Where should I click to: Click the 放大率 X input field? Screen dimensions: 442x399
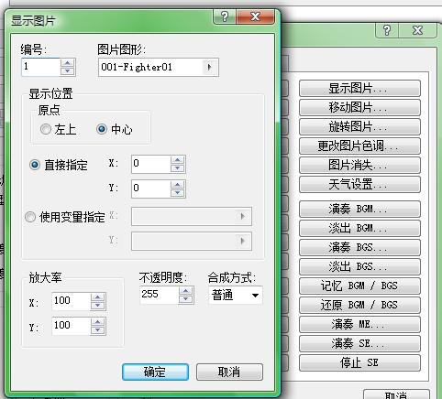[72, 301]
